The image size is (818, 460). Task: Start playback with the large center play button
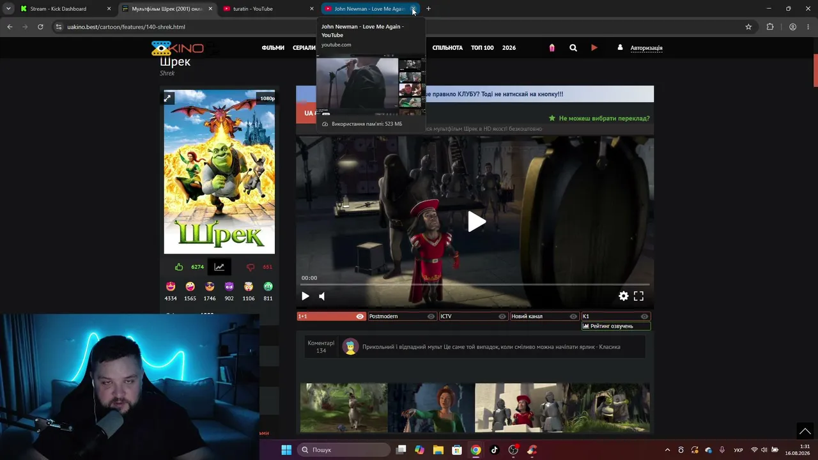click(x=476, y=222)
